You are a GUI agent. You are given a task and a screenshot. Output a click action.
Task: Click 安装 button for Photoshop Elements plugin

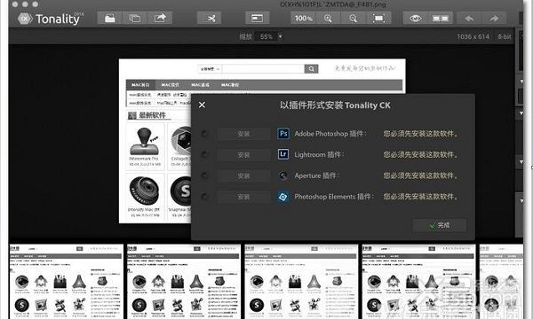coord(243,197)
